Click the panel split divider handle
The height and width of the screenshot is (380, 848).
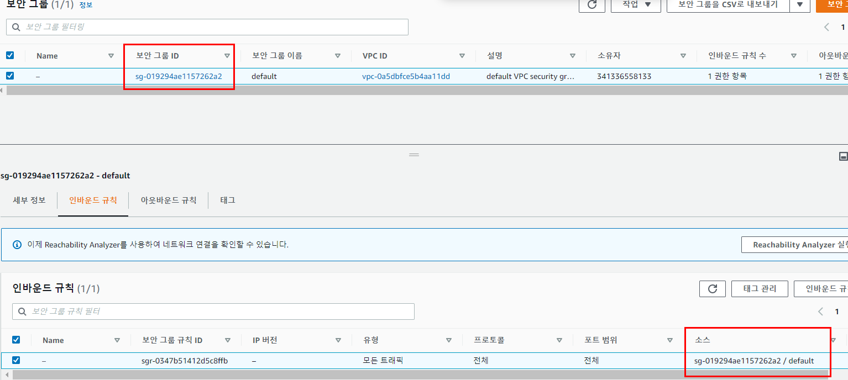(414, 155)
